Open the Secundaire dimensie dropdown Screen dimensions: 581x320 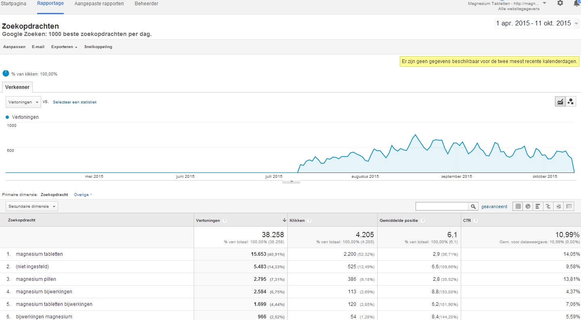tap(32, 206)
